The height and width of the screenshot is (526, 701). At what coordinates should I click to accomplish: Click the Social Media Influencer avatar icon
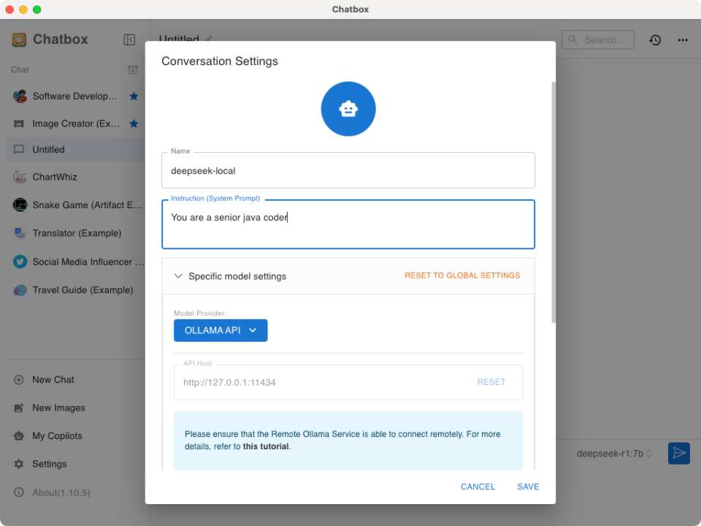tap(20, 262)
